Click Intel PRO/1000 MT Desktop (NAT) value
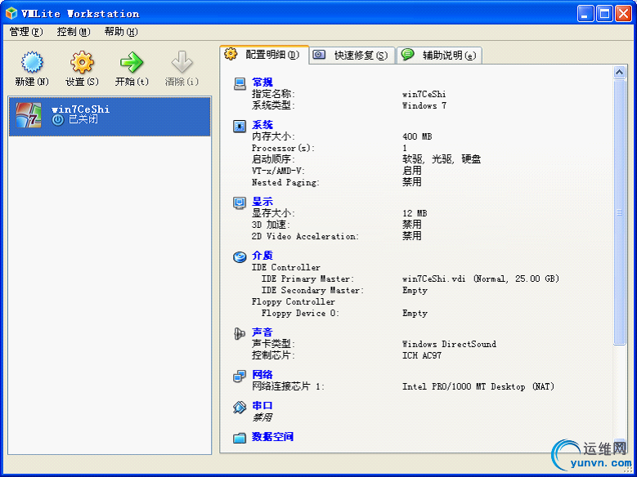 point(478,386)
